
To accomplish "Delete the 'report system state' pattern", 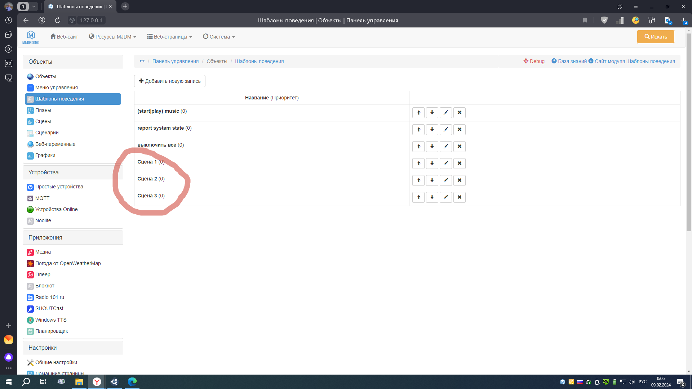I will (x=459, y=130).
